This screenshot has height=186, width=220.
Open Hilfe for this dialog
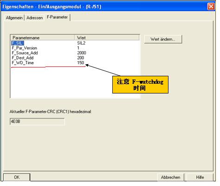point(200,177)
